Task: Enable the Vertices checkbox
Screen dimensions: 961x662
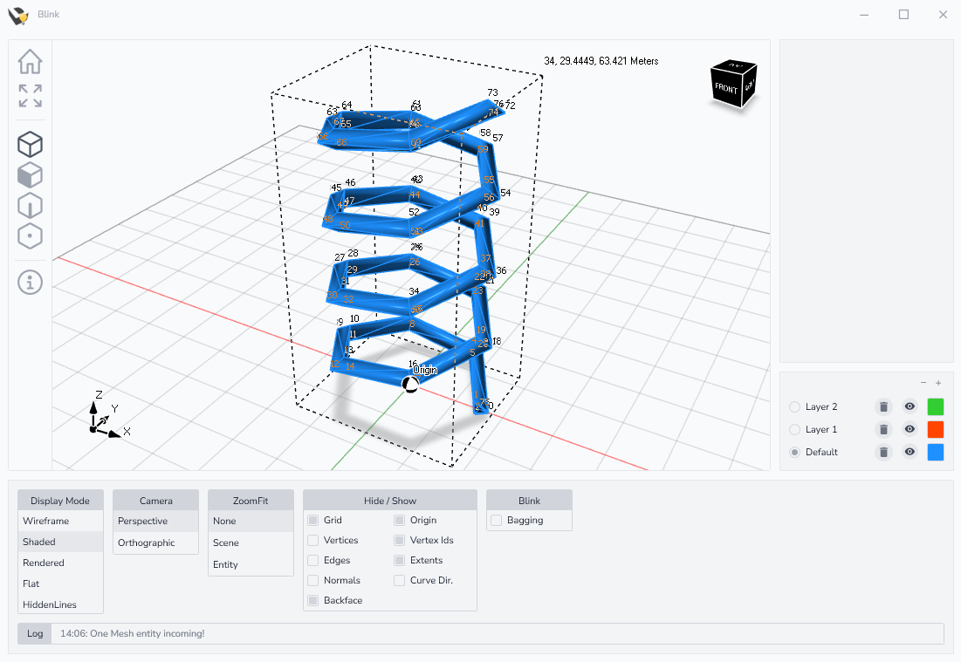Action: pyautogui.click(x=313, y=540)
